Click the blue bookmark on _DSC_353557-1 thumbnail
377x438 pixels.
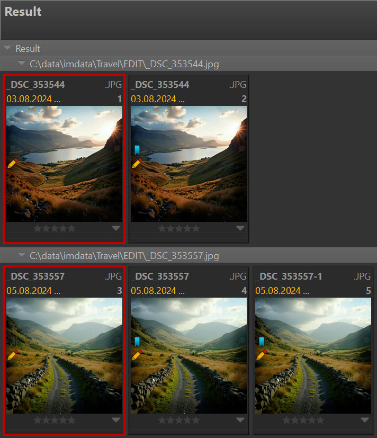click(262, 342)
